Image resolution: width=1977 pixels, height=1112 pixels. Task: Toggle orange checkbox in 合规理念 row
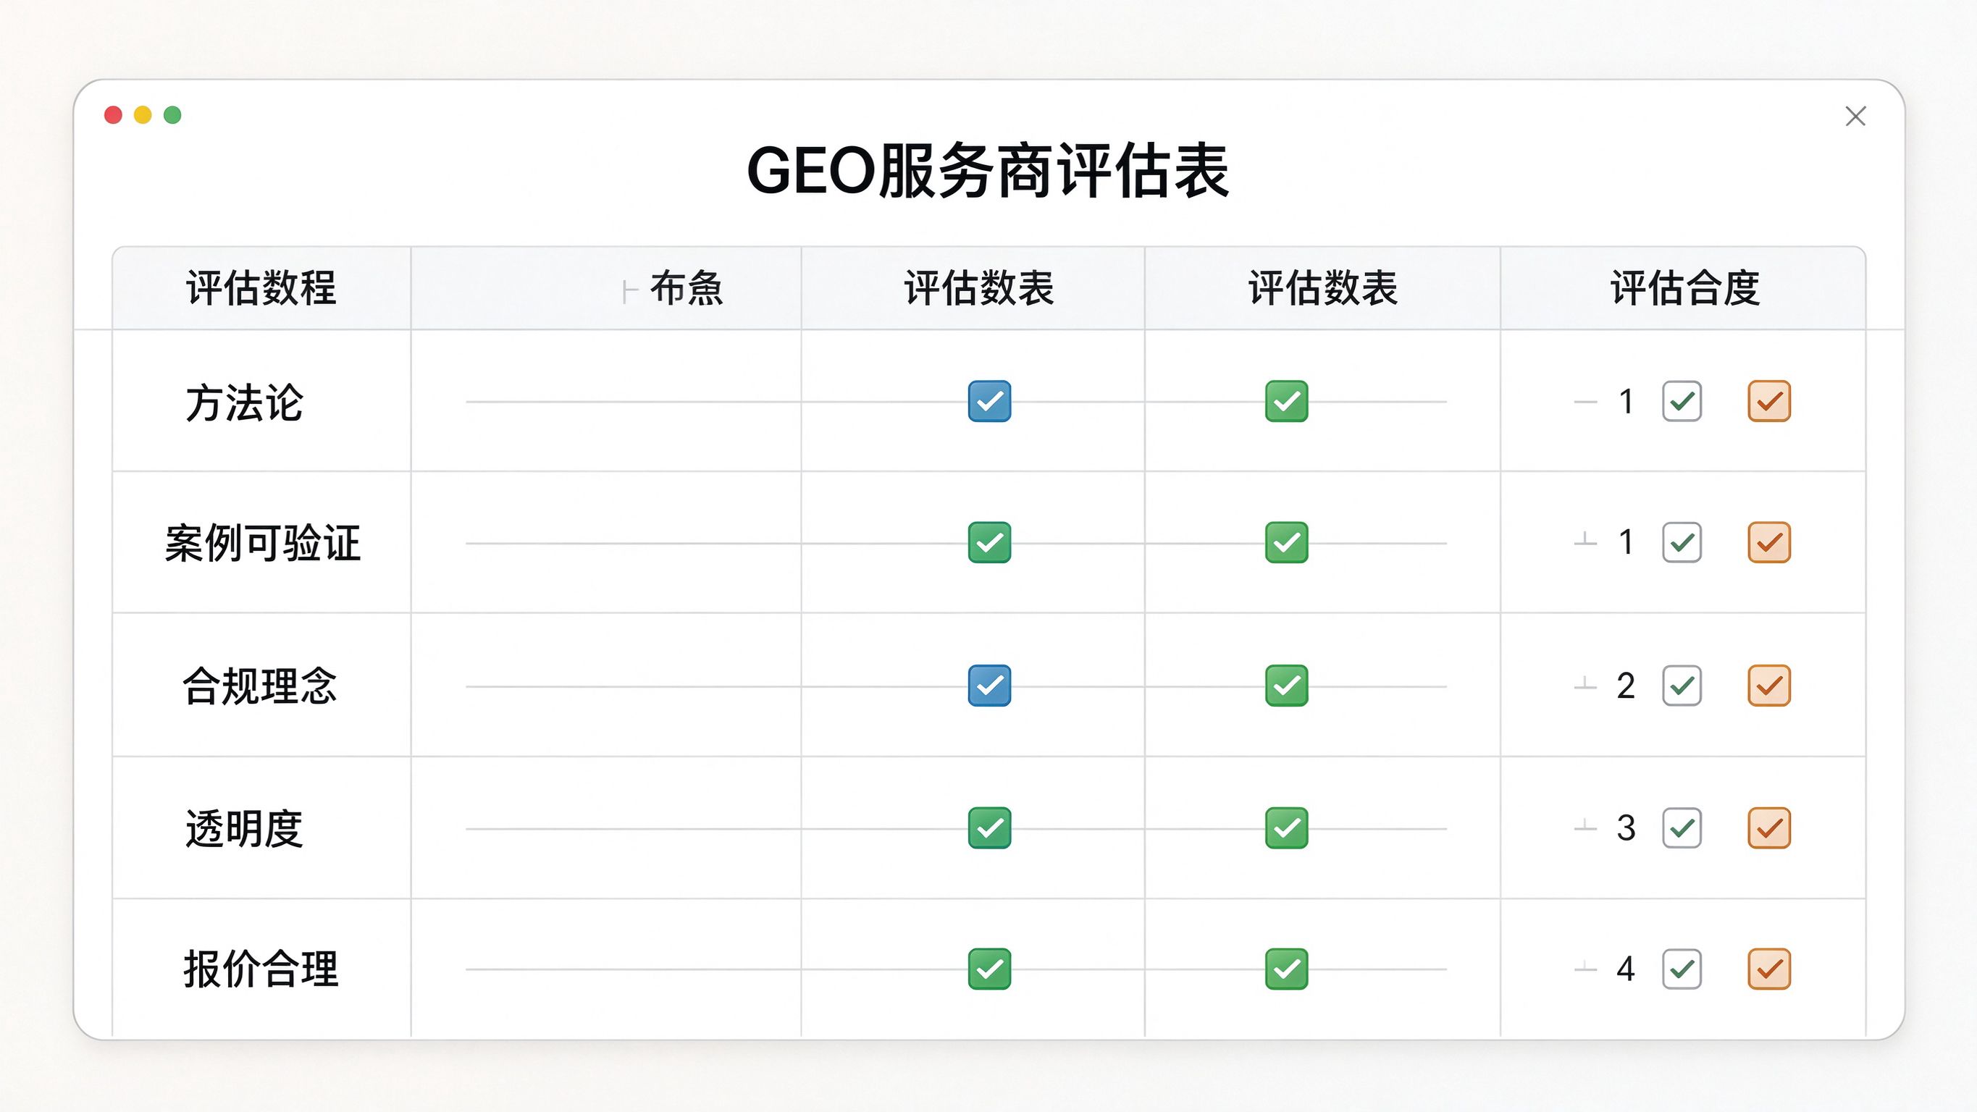1769,686
